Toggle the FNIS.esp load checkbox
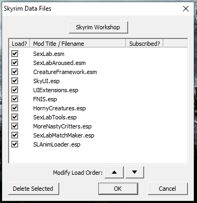197x203 pixels. coord(14,99)
